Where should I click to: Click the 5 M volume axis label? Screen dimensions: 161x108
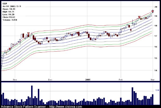click(157, 90)
